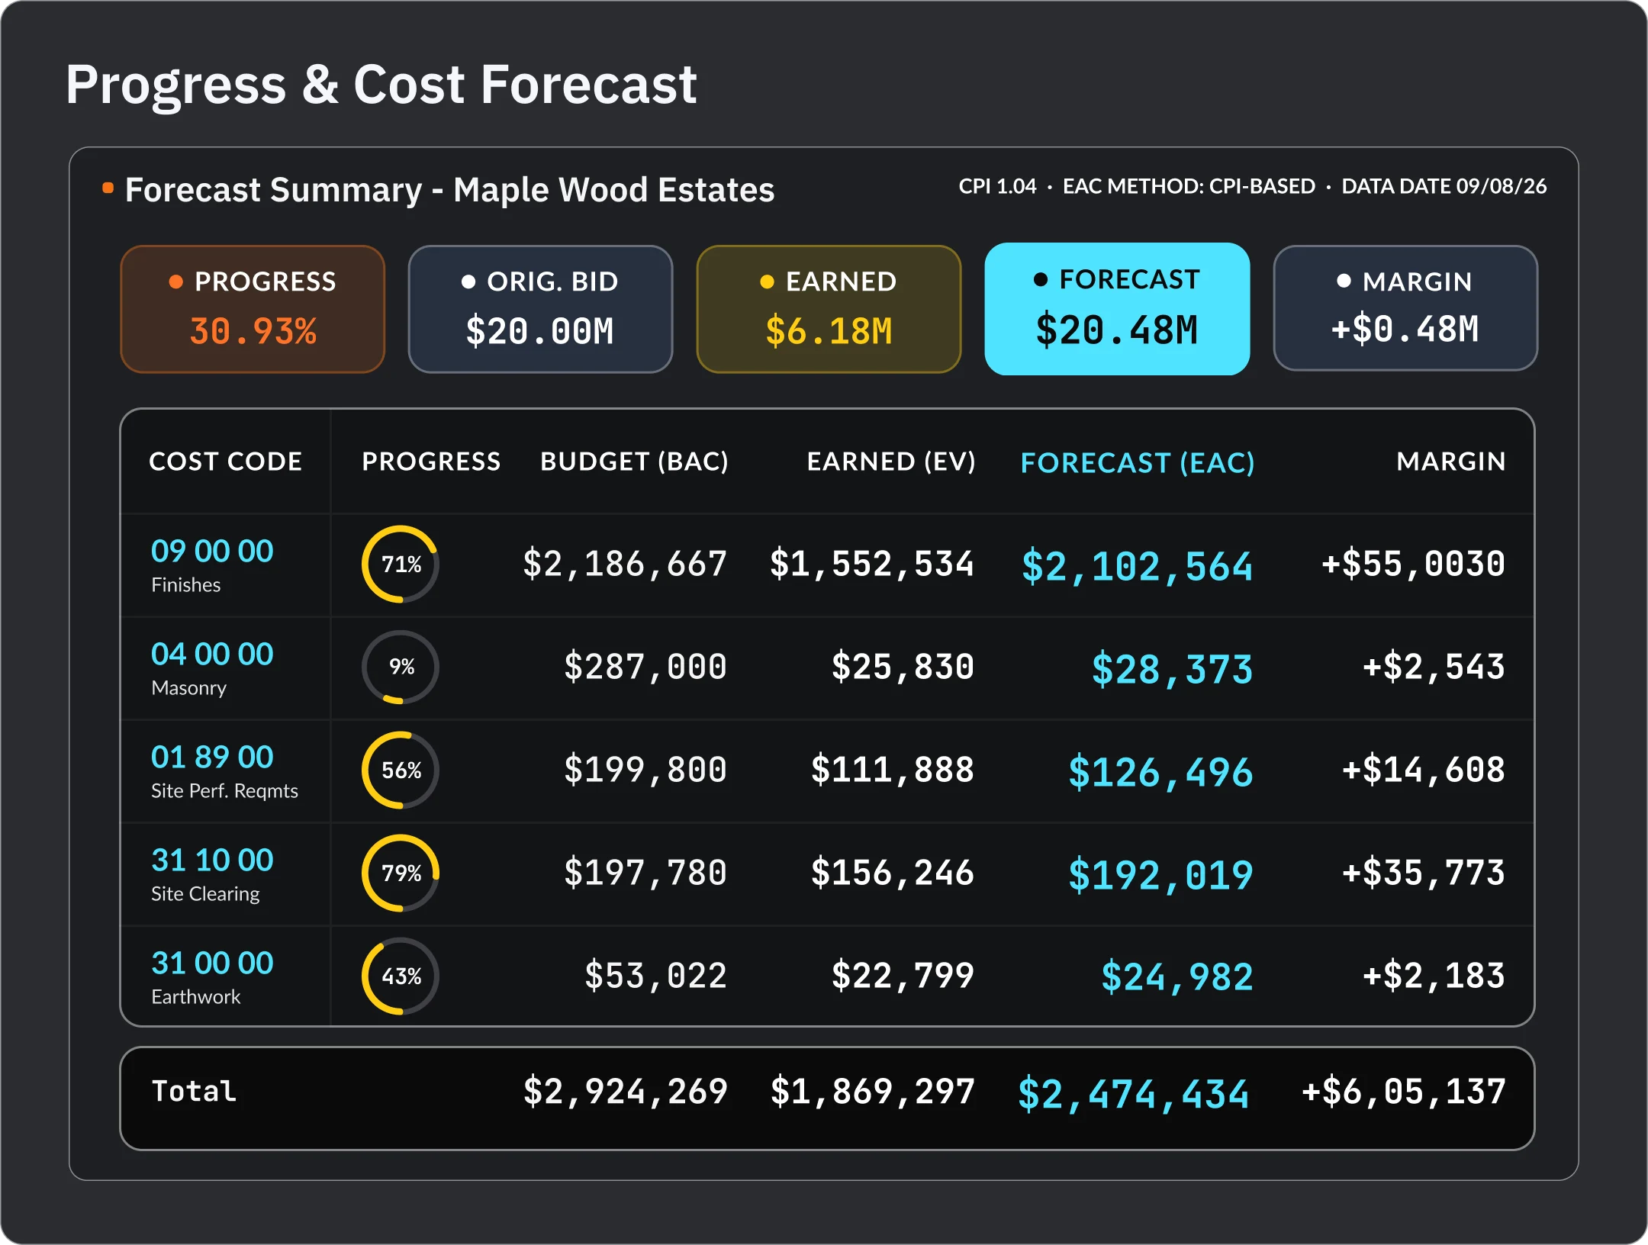The width and height of the screenshot is (1648, 1245).
Task: Click the 56% progress ring for Site Perf. Reqmts
Action: tap(401, 770)
